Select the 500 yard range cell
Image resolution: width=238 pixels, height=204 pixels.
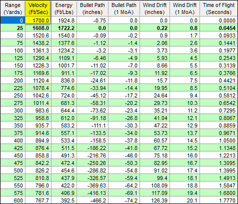click(x=12, y=170)
